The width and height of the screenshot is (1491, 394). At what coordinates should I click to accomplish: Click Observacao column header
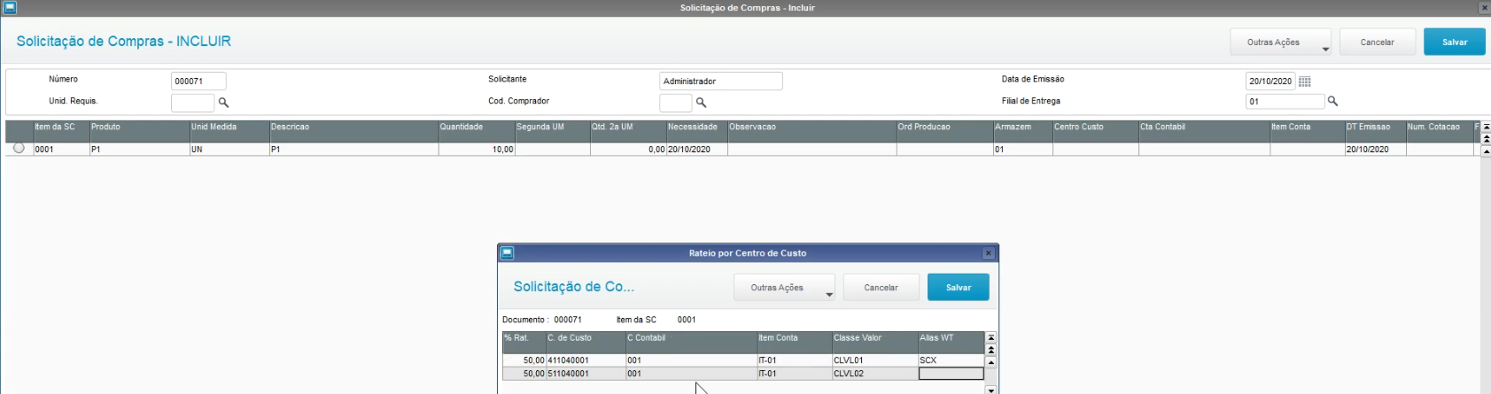(x=812, y=131)
